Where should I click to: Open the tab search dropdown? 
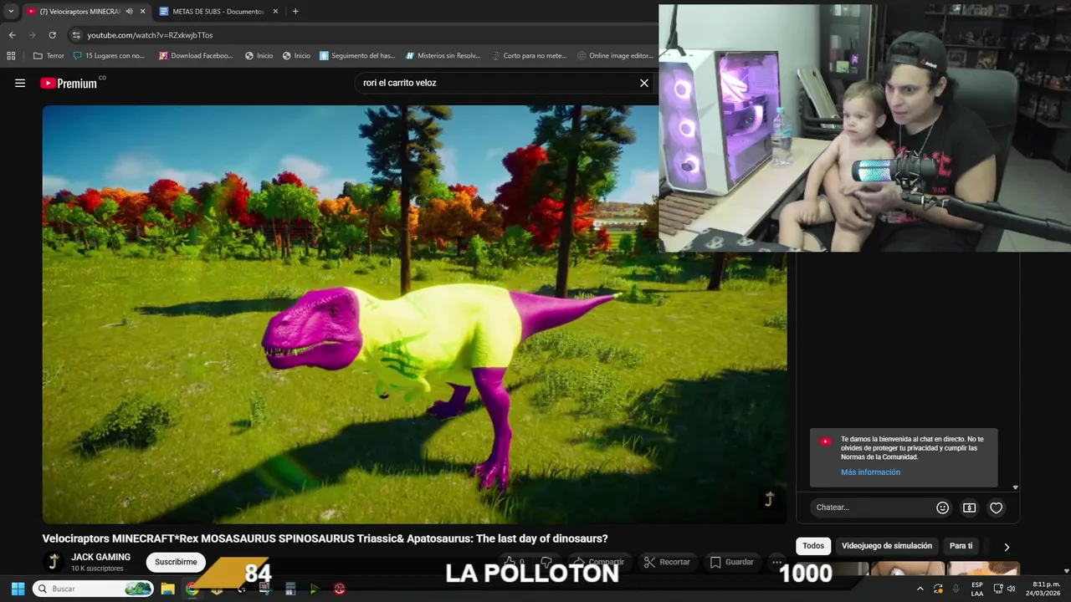(x=11, y=12)
